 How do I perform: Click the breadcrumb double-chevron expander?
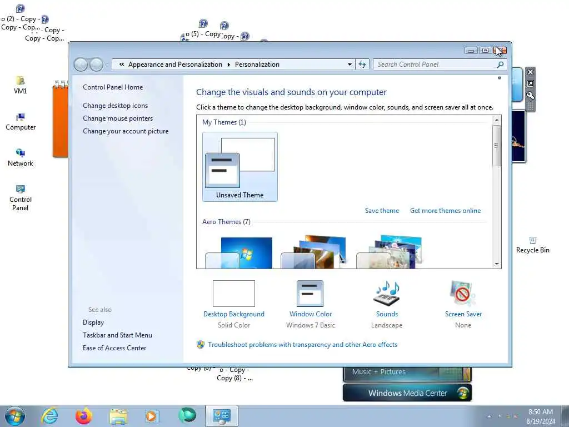coord(122,64)
